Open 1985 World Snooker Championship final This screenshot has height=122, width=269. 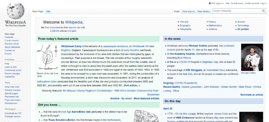pyautogui.click(x=136, y=91)
